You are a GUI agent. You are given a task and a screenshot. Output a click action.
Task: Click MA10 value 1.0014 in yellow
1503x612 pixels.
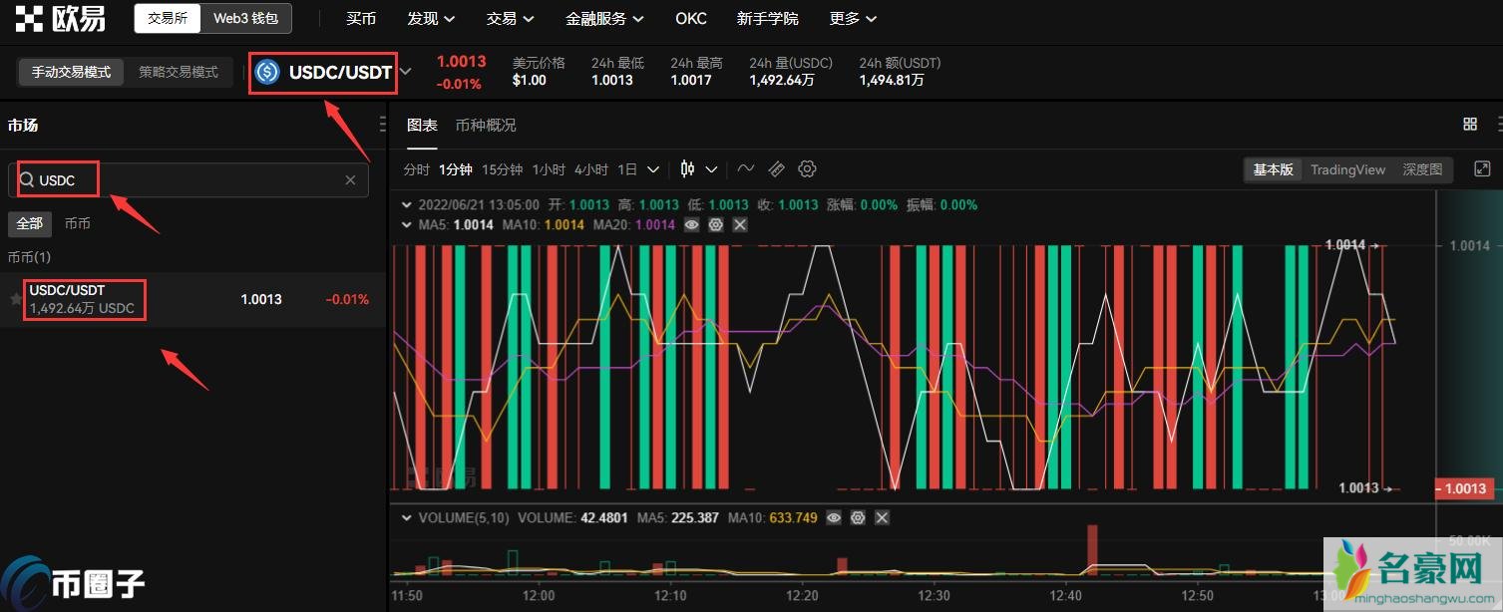click(x=564, y=225)
